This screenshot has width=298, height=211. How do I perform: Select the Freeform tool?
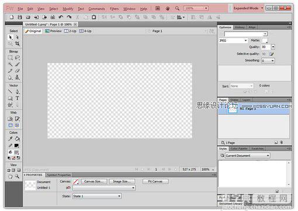pos(11,105)
